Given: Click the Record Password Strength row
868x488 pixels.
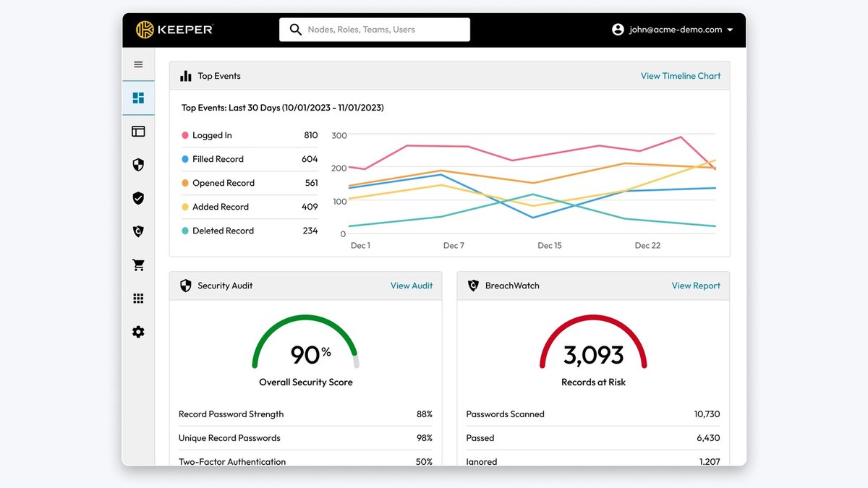Looking at the screenshot, I should click(305, 414).
